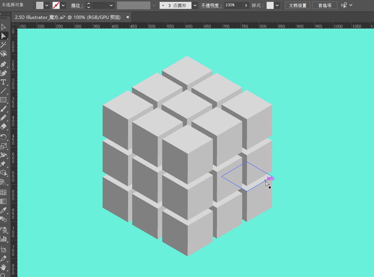Open the fill color dropdown arrow
Screen dimensions: 374x277
[47, 6]
